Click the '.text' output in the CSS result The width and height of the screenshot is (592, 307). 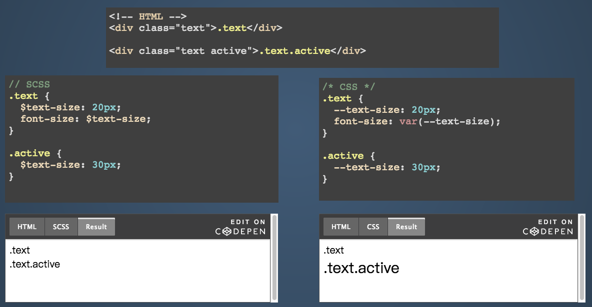click(x=333, y=251)
